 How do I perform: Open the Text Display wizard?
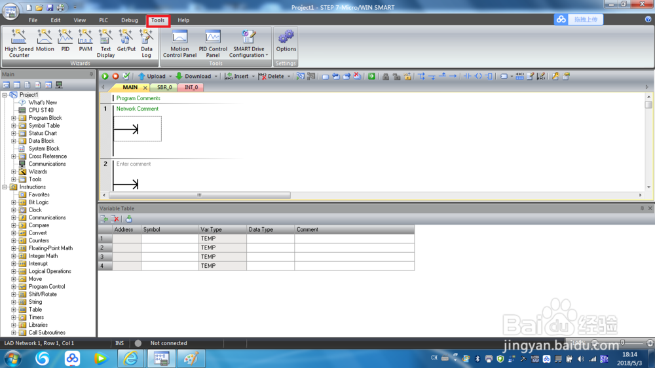click(x=105, y=43)
